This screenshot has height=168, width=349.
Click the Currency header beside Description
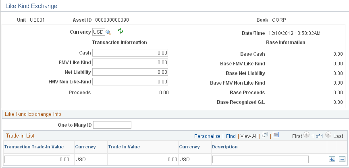click(x=189, y=147)
